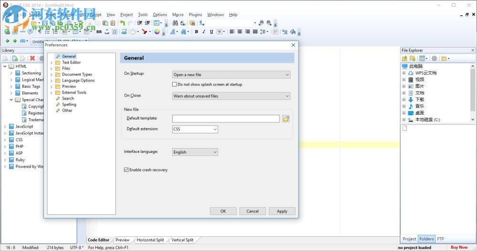
Task: Expand Document Types preferences node
Action: click(52, 75)
